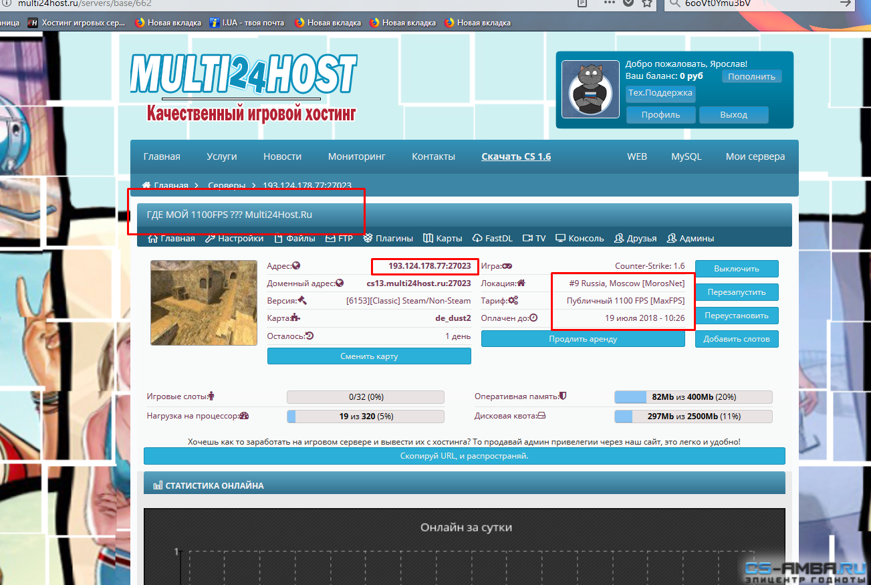This screenshot has width=871, height=585.
Task: Open the Мониторинг navigation item
Action: pyautogui.click(x=357, y=156)
